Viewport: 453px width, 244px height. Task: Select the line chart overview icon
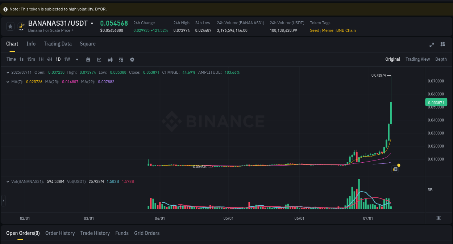(x=99, y=59)
